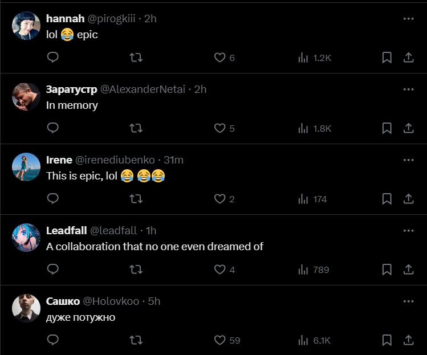Share Irene's "This is epic" tweet
This screenshot has height=355, width=427.
(x=408, y=199)
